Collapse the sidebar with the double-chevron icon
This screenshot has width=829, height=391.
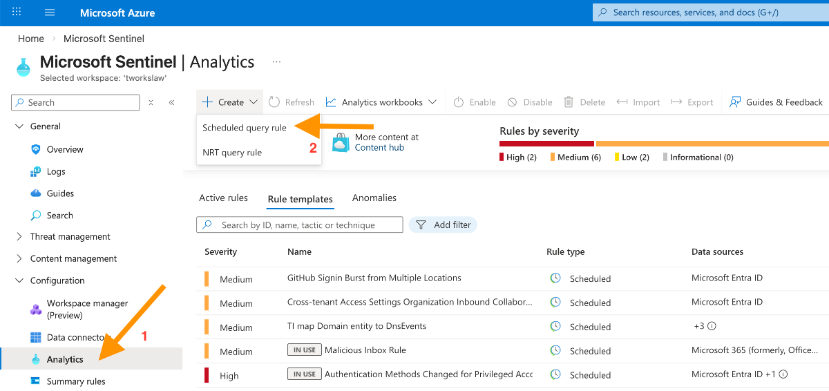(171, 102)
